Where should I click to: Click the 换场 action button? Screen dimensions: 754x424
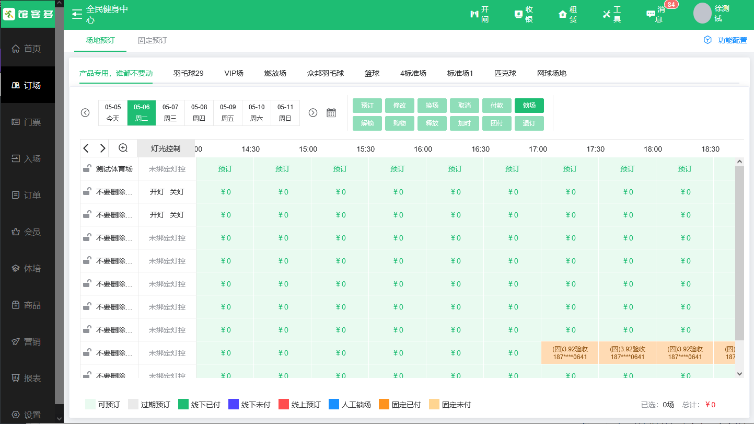tap(432, 106)
